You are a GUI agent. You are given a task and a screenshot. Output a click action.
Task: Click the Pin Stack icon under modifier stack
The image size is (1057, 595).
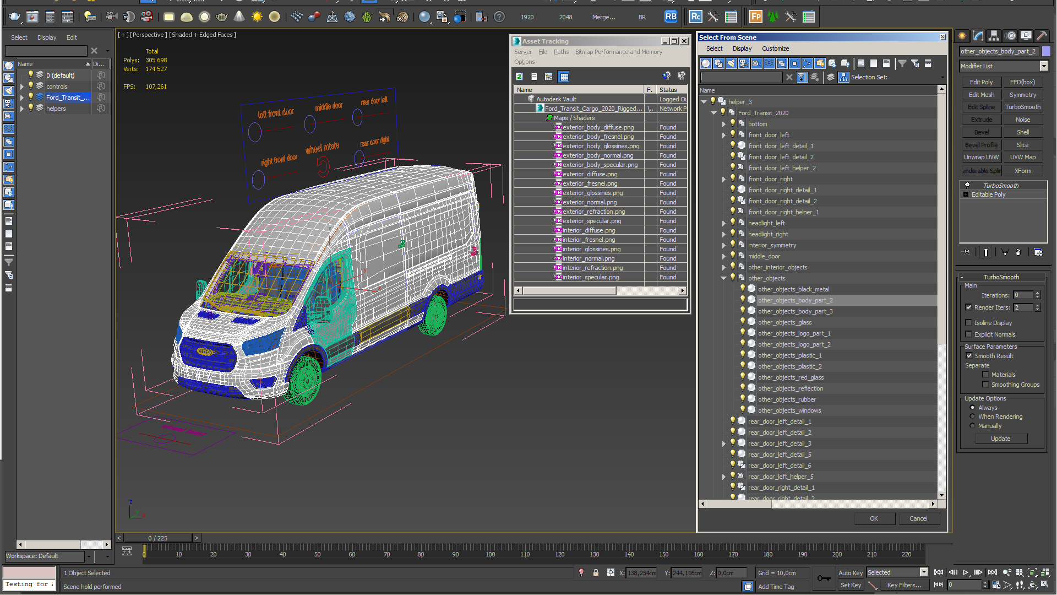tap(966, 252)
